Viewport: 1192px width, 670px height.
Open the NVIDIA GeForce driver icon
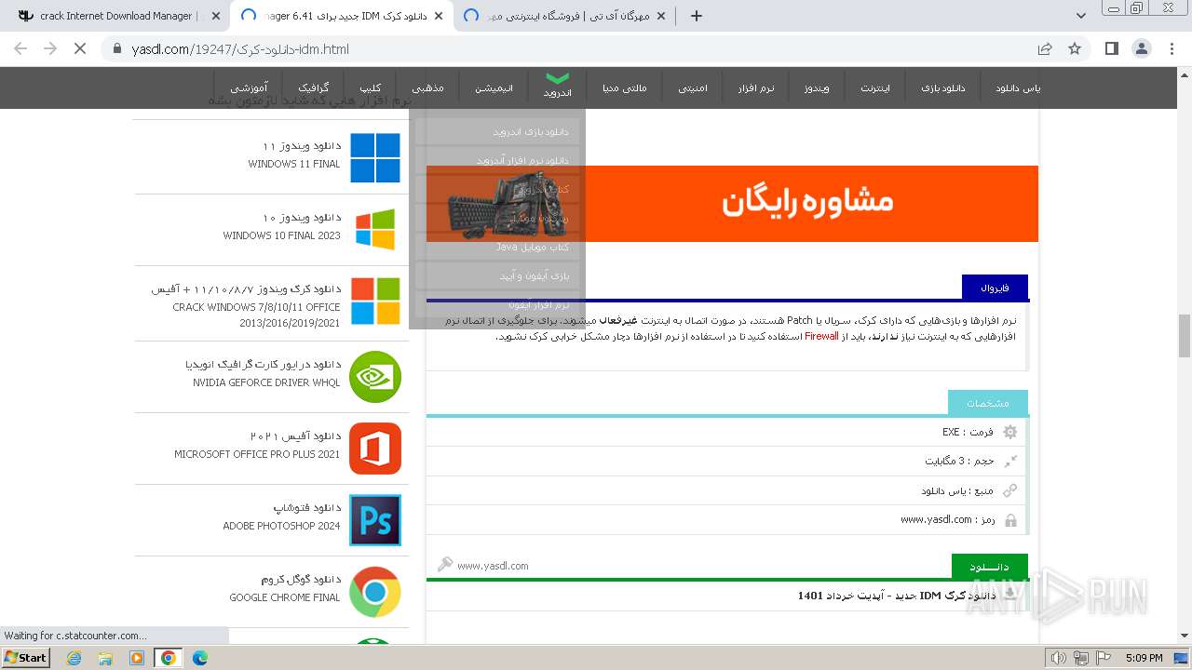tap(375, 377)
